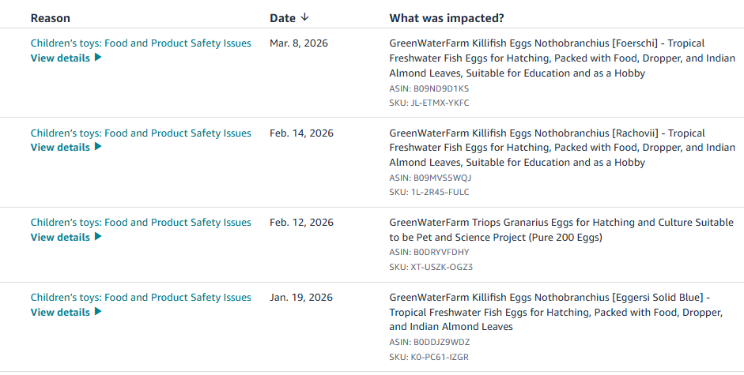Open the Food and Product Safety Issues link for the Eggersi Solid Blue listing
744x375 pixels.
[141, 298]
